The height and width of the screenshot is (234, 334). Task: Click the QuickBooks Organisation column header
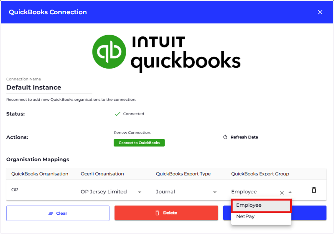pyautogui.click(x=40, y=174)
